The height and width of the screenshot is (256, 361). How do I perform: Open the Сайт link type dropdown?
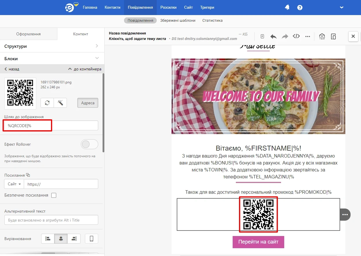pyautogui.click(x=14, y=184)
